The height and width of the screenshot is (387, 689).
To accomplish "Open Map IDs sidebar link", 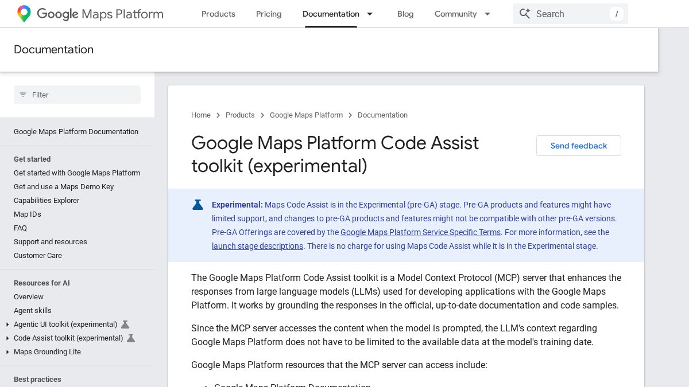I will pyautogui.click(x=28, y=214).
